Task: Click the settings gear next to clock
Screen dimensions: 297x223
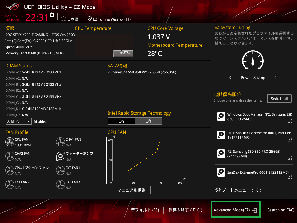Action: pos(52,15)
